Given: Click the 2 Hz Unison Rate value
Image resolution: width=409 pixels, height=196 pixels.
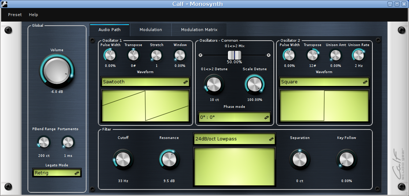Looking at the screenshot, I should [359, 66].
